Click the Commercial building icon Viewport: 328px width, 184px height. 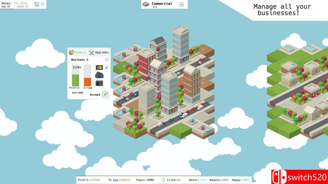pyautogui.click(x=146, y=4)
